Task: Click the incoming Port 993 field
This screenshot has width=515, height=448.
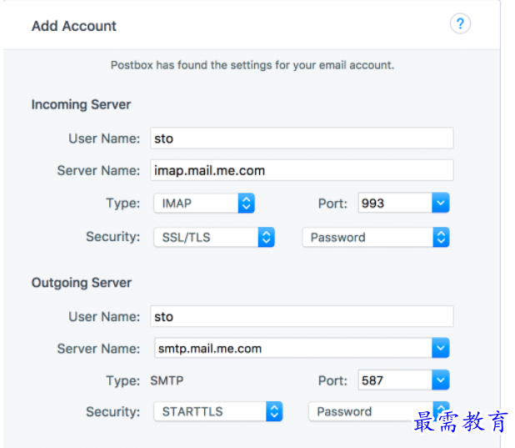Action: click(396, 203)
